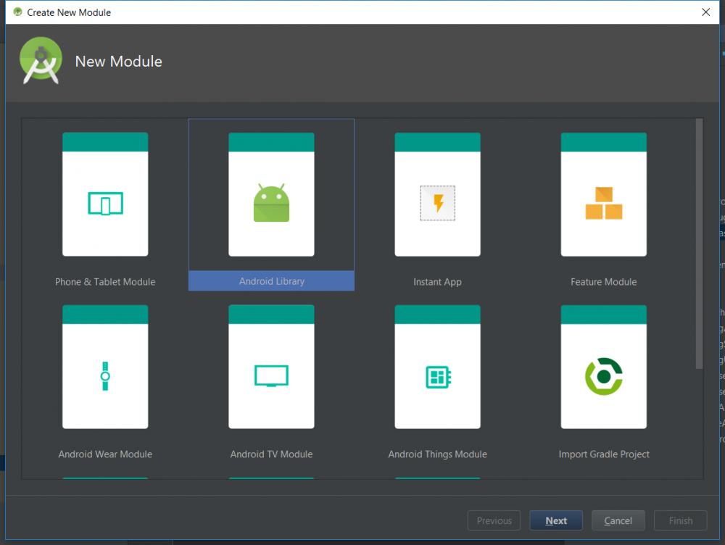Click the Android Studio logo in the header
The width and height of the screenshot is (725, 545).
41,60
